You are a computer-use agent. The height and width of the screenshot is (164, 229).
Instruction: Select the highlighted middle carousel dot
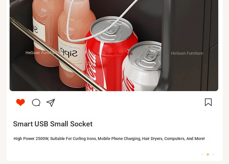208,154
